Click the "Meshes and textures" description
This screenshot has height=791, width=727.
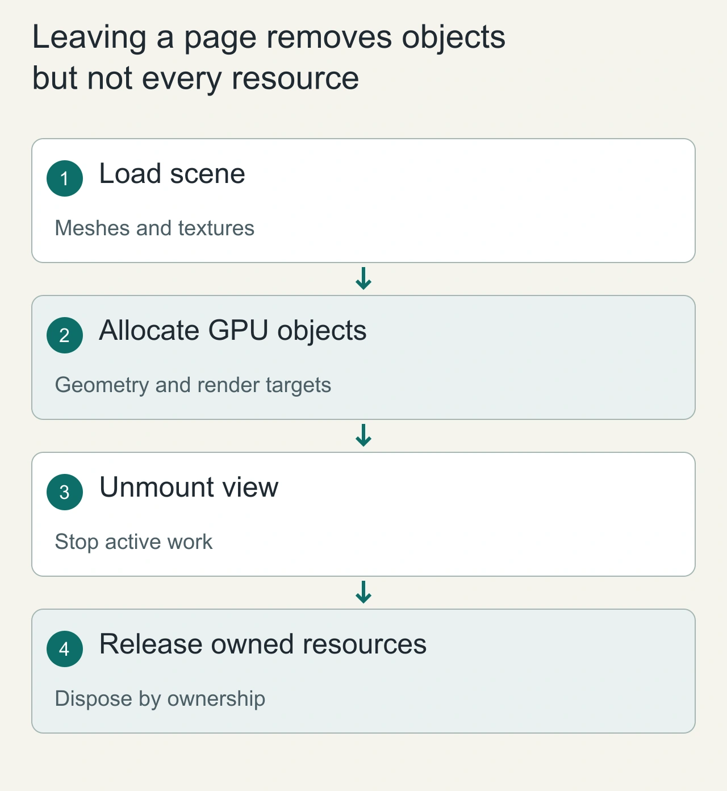coord(154,228)
